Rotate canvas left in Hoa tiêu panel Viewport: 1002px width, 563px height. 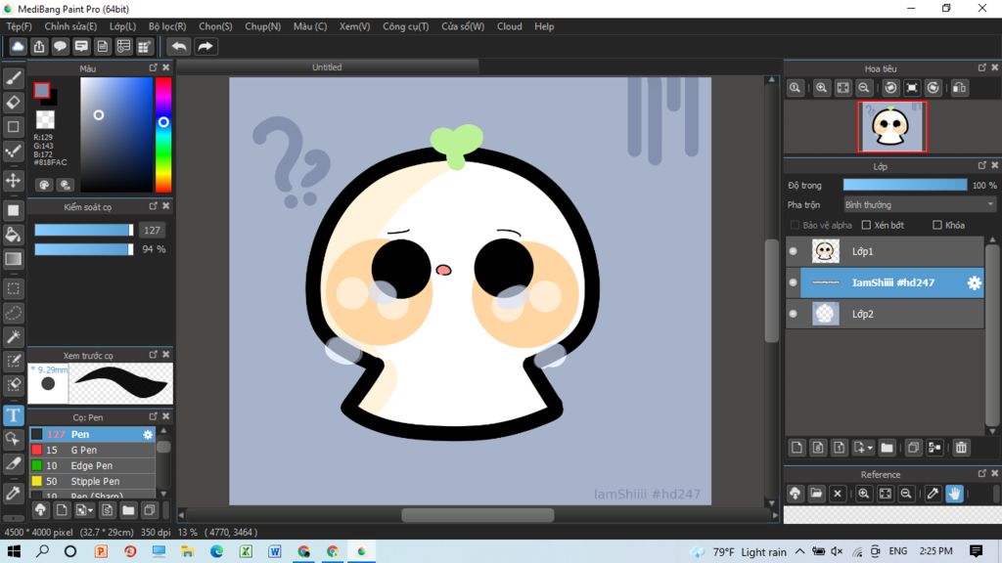tap(890, 88)
